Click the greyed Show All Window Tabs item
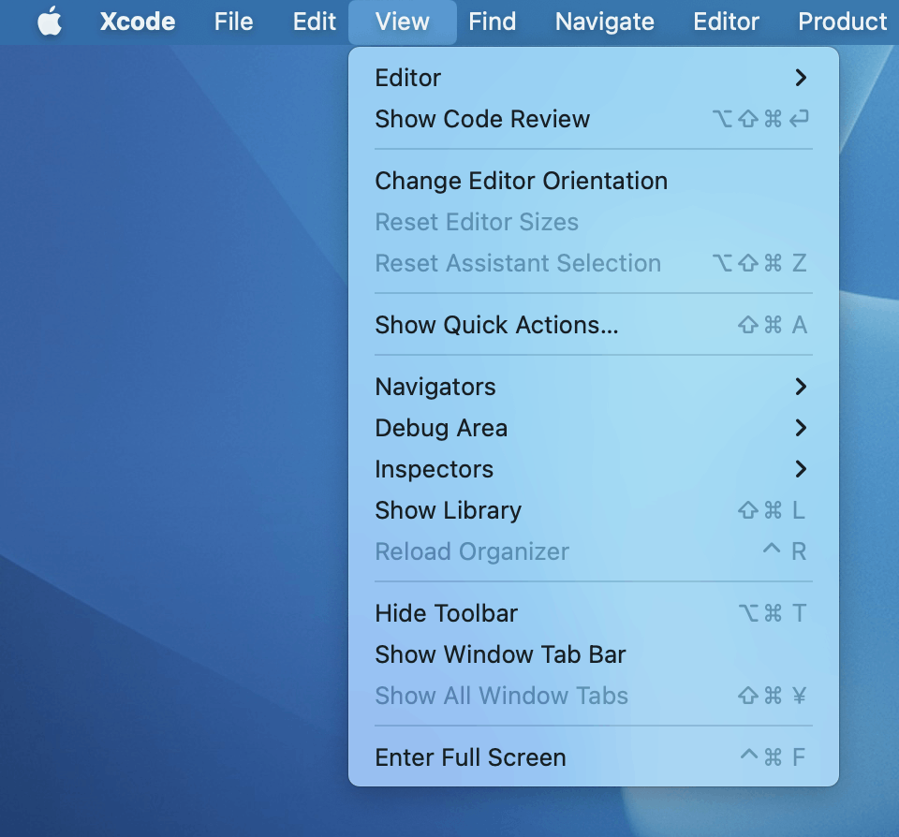The height and width of the screenshot is (837, 899). click(x=594, y=696)
